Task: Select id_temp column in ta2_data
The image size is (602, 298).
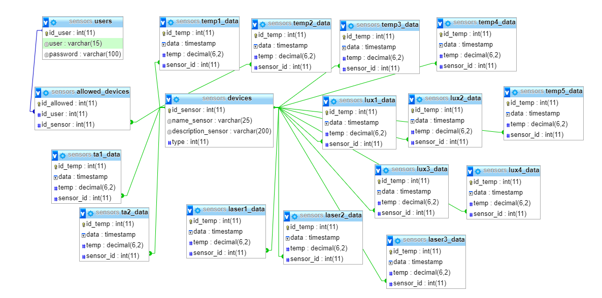Action: tap(114, 224)
